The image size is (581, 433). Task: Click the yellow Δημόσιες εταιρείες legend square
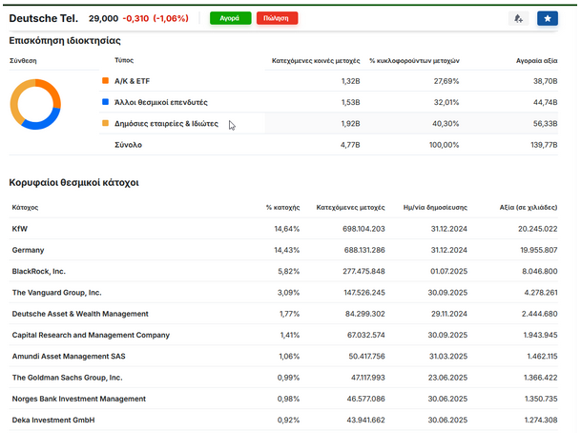click(105, 123)
